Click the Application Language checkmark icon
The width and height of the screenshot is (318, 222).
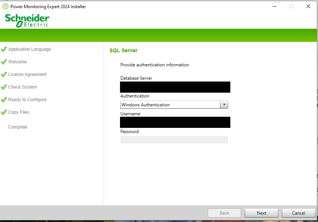(x=4, y=49)
